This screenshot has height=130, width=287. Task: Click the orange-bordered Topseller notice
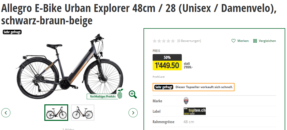tap(193, 87)
